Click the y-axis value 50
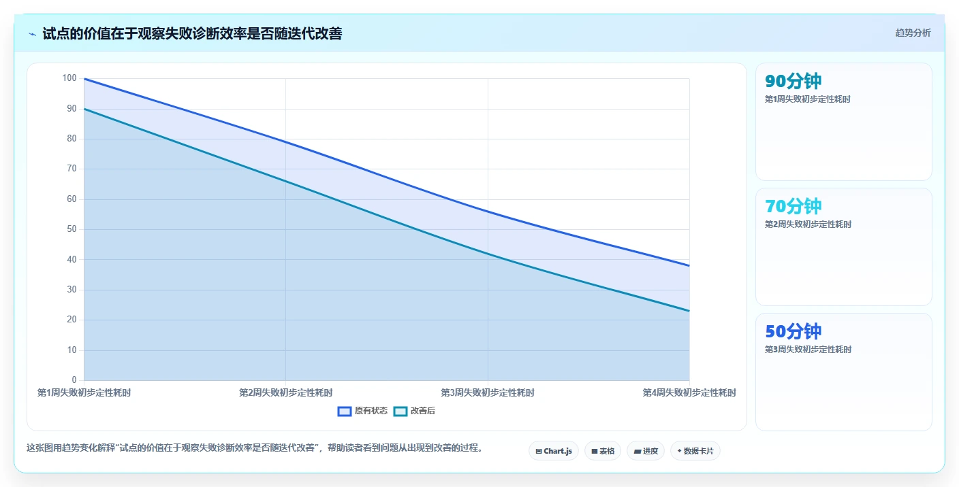 [x=72, y=229]
